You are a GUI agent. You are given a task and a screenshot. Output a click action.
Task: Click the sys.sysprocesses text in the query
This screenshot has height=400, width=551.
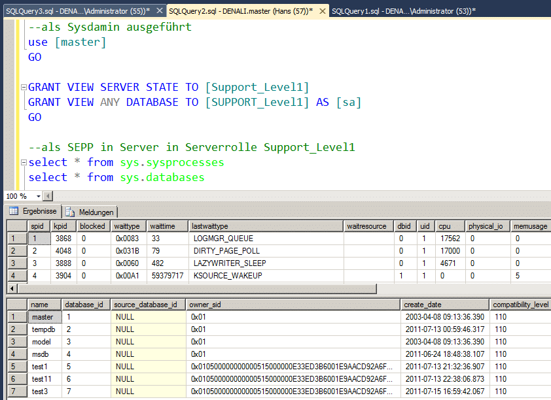coord(172,163)
